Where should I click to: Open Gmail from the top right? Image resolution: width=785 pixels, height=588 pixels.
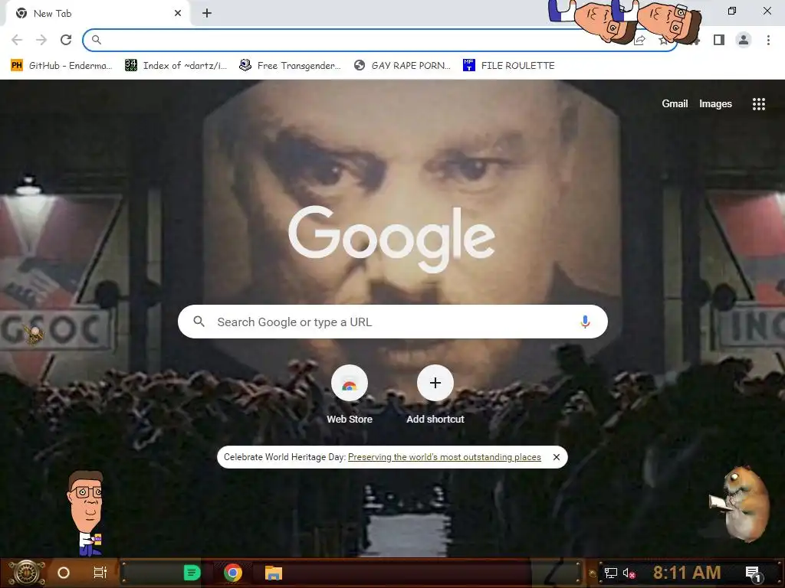675,103
